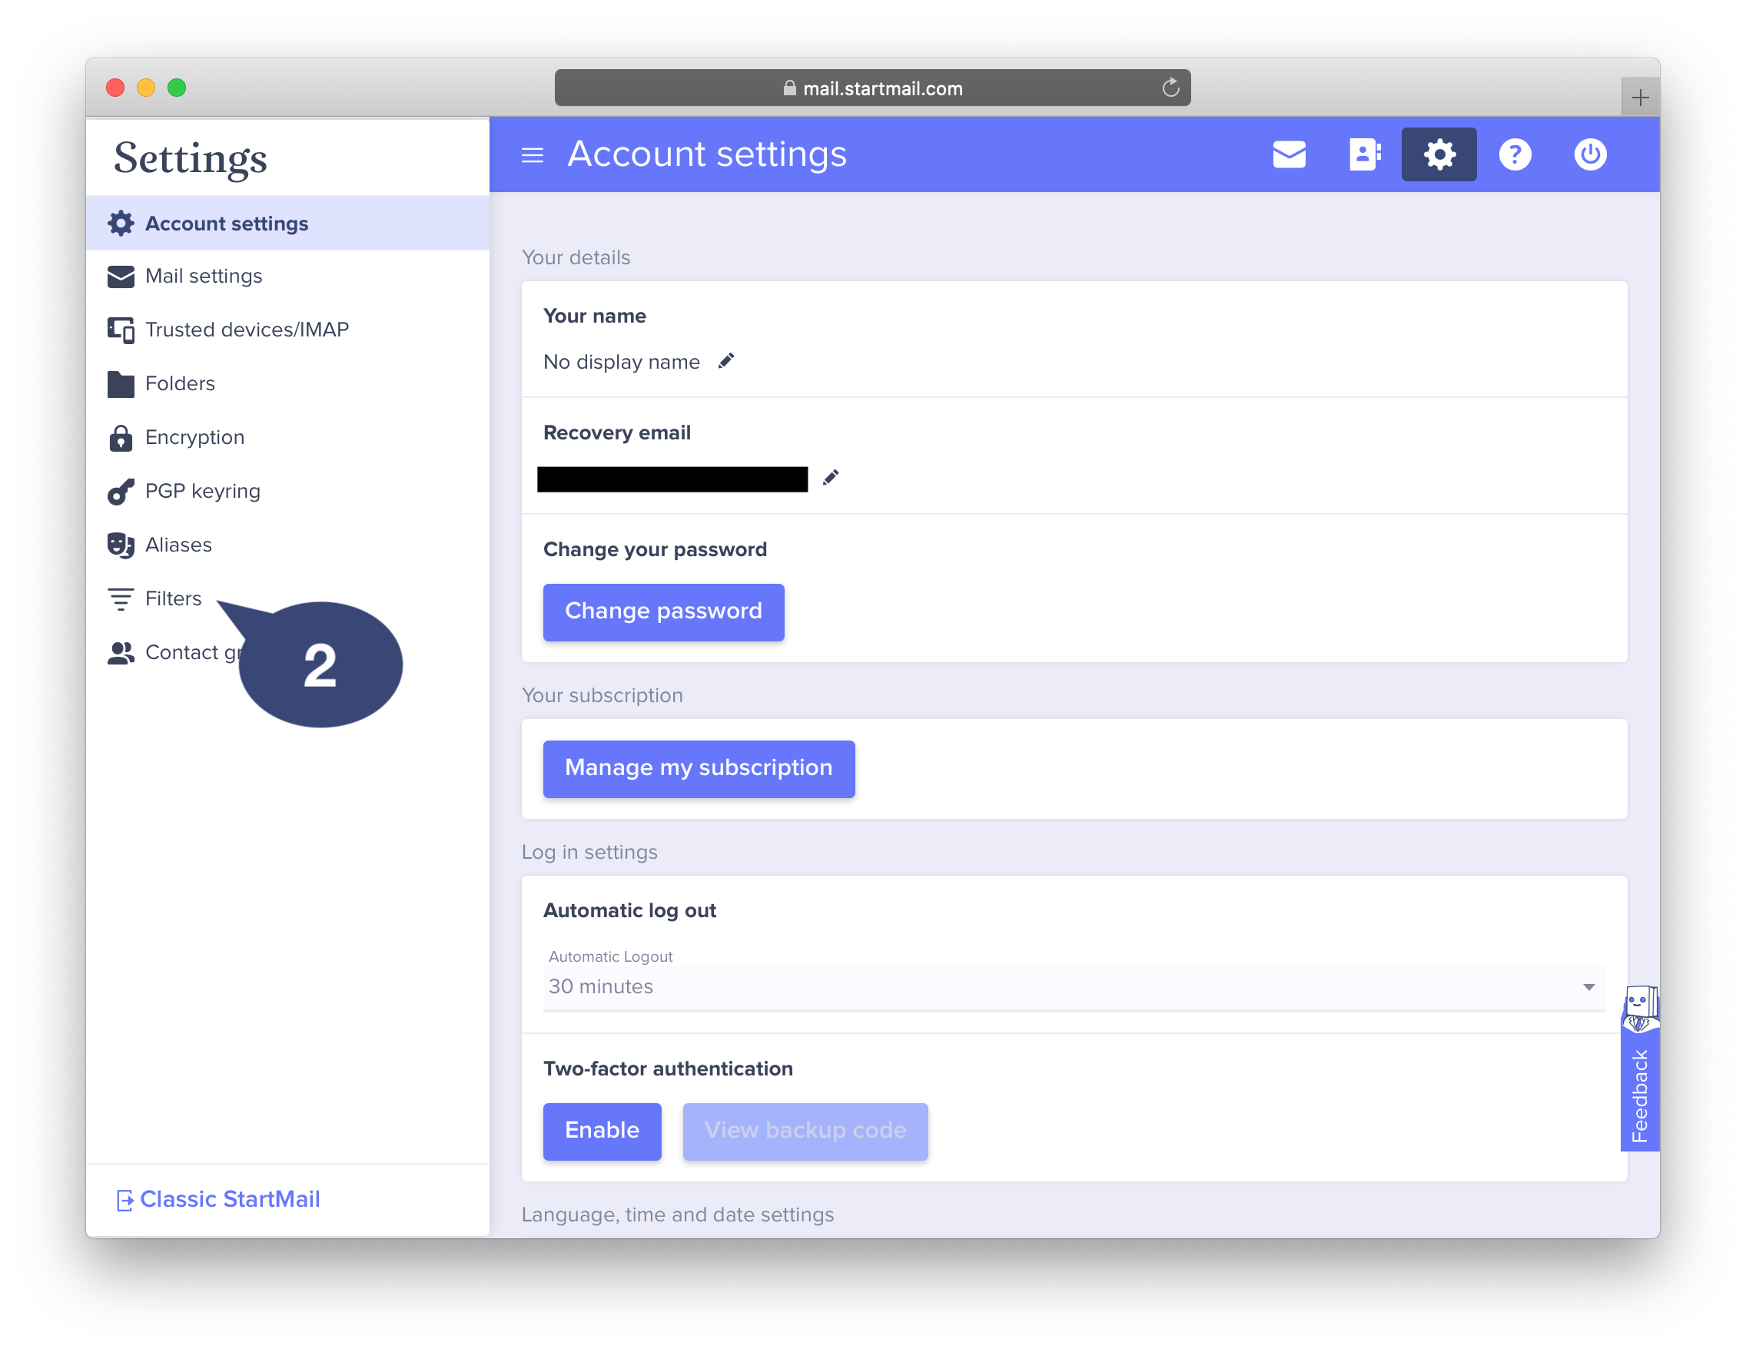Expand the browser tab bar plus button

pos(1641,96)
